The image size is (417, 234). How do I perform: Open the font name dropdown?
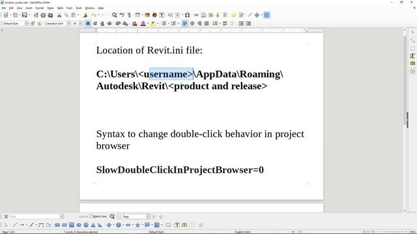[x=69, y=23]
